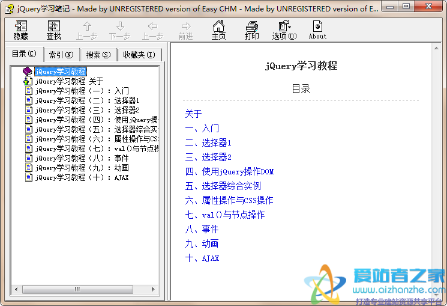Open the 选项 (Options) toolbar menu
Viewport: 447px width, 306px height.
(284, 29)
